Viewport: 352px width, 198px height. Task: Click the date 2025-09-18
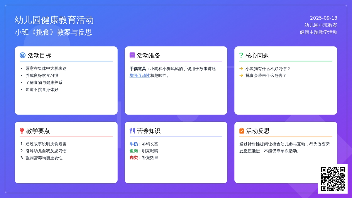point(324,18)
